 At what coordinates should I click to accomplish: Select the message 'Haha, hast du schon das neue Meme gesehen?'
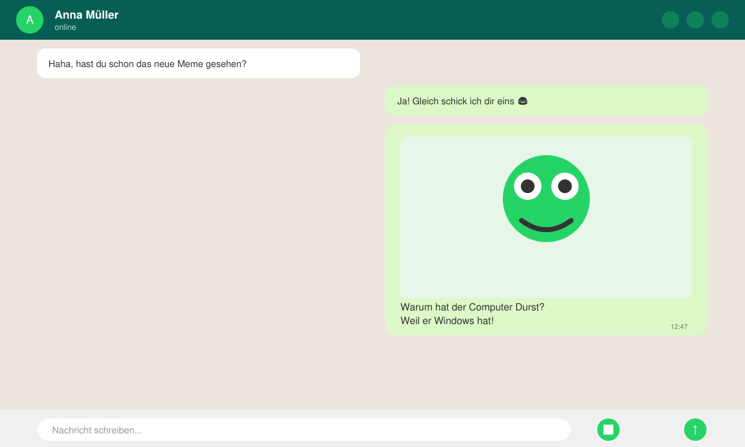[x=199, y=63]
